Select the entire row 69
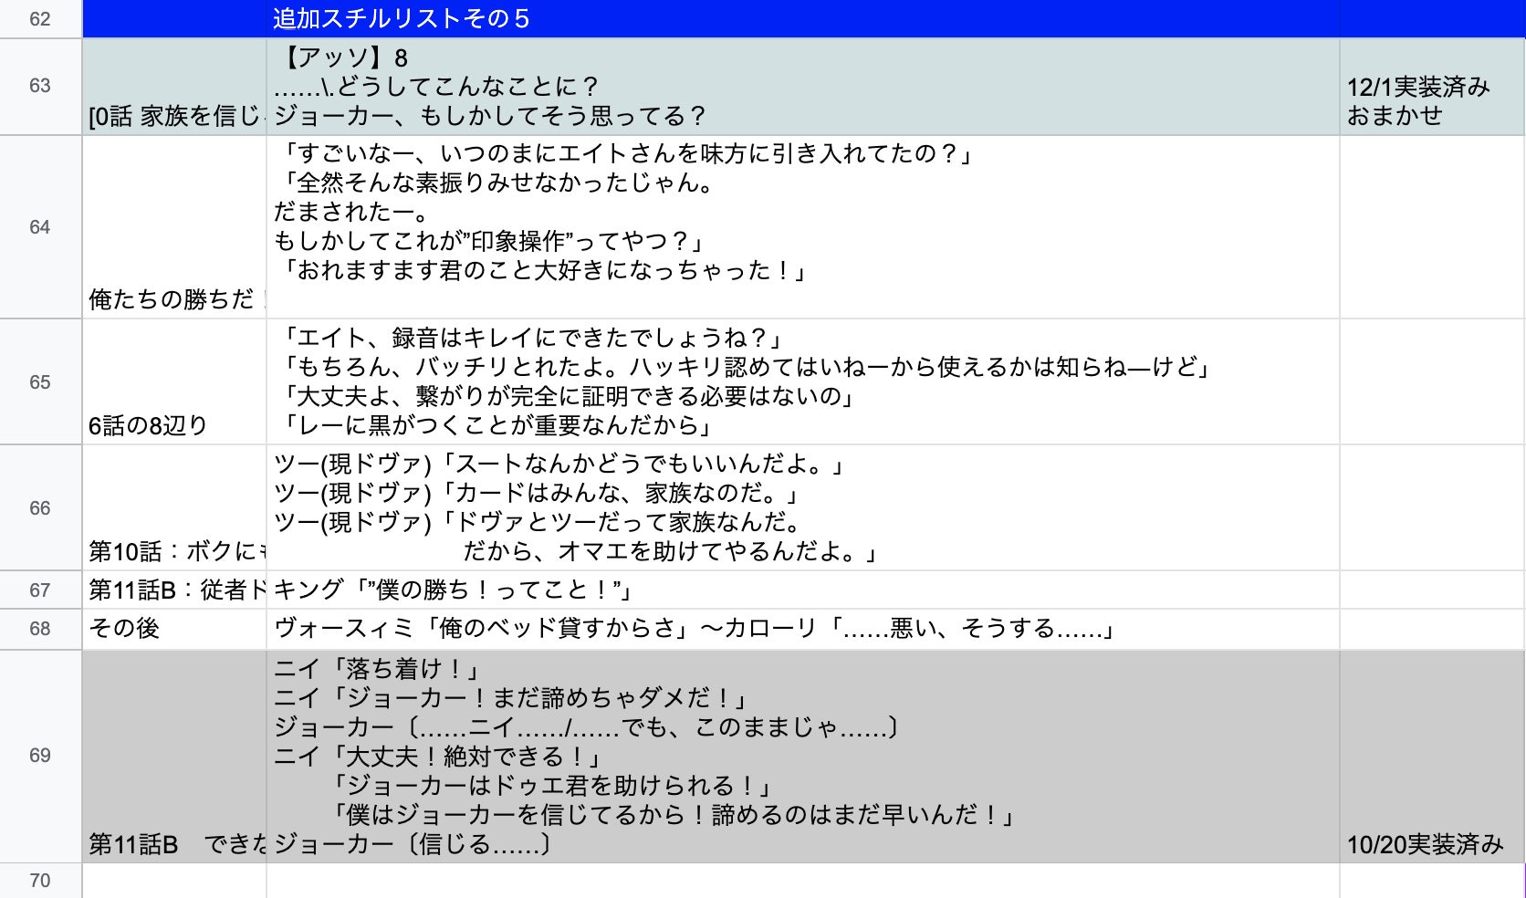 [x=40, y=756]
